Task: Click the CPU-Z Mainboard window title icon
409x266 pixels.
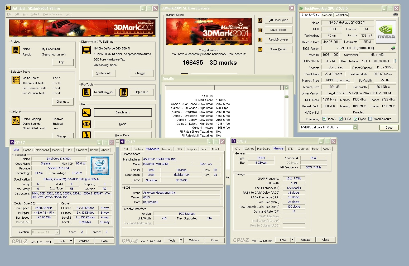Action: point(123,142)
